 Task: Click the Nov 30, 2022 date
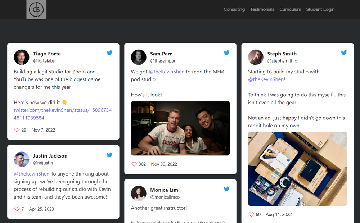point(164,164)
